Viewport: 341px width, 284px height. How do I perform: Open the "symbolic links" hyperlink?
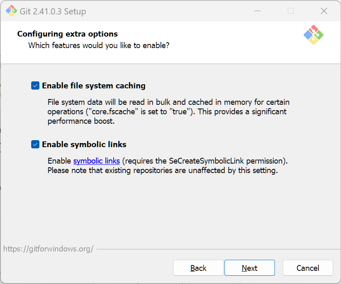(x=96, y=161)
